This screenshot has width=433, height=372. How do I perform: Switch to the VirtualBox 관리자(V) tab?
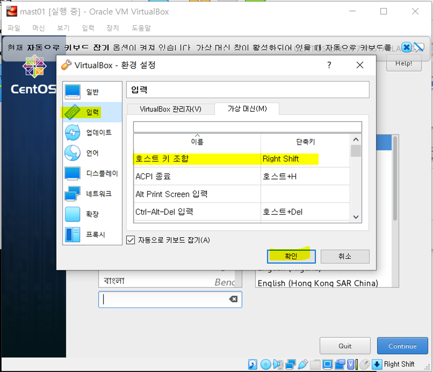pos(171,109)
